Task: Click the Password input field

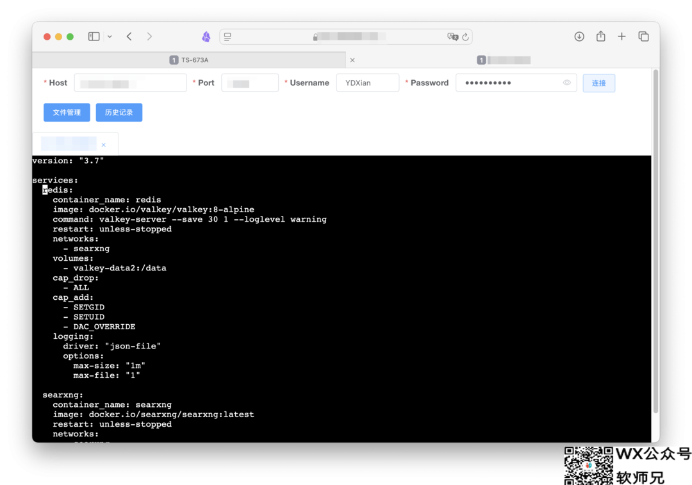Action: (x=516, y=83)
